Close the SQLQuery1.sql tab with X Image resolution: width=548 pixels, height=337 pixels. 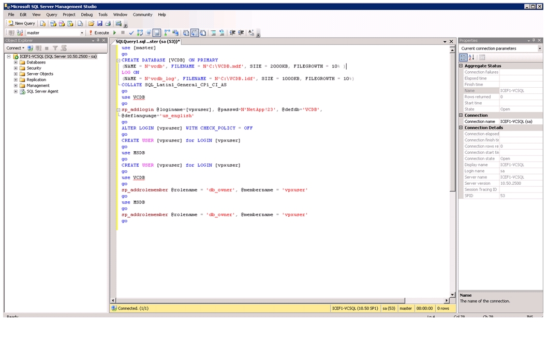[x=451, y=41]
